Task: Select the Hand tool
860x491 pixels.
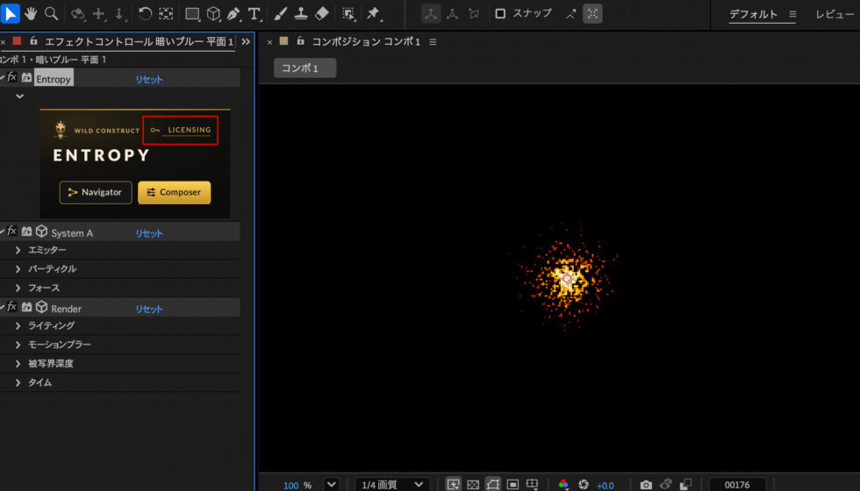Action: [x=31, y=13]
